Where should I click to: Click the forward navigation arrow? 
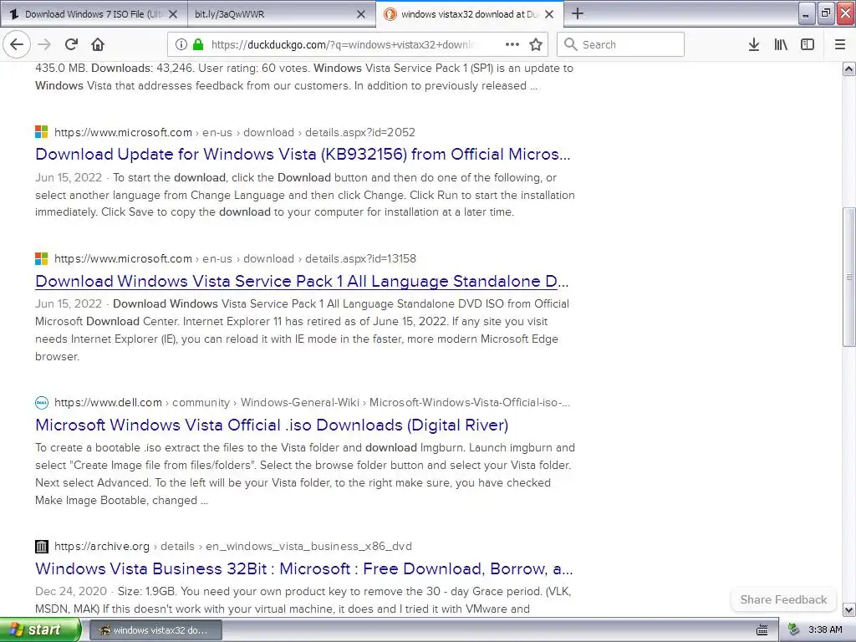point(45,45)
